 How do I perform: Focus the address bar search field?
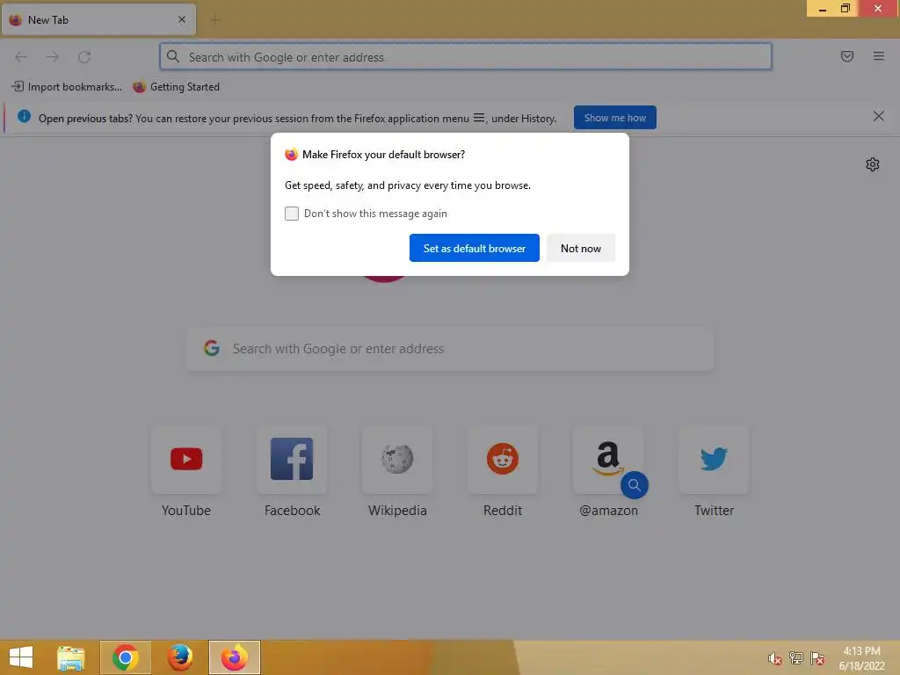coord(466,57)
